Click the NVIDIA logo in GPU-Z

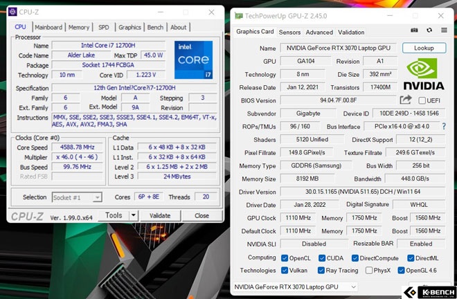click(x=424, y=74)
